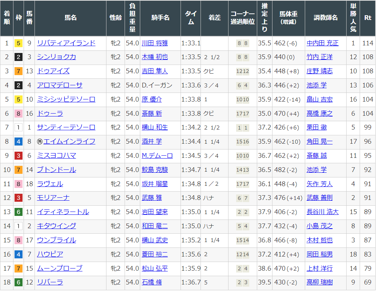Viewport: 376px width, 291px height.
Task: Select body weight 476(+14)
Action: (288, 198)
